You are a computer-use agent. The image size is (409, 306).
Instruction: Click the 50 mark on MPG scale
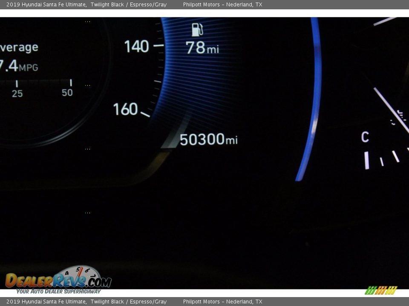(67, 93)
